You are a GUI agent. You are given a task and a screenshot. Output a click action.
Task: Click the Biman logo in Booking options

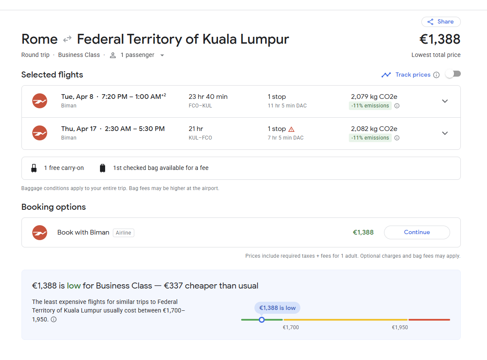point(40,233)
